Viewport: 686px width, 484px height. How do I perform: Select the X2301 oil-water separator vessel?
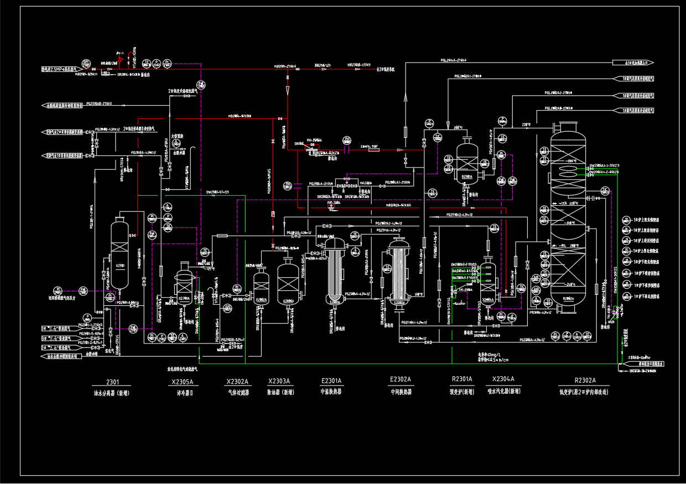[x=119, y=254]
